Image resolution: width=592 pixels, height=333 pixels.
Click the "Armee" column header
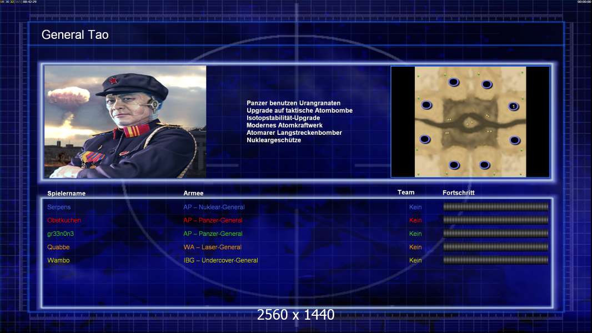193,193
